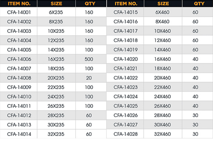
Task: Click the quantity 20 cell
Action: pos(89,77)
